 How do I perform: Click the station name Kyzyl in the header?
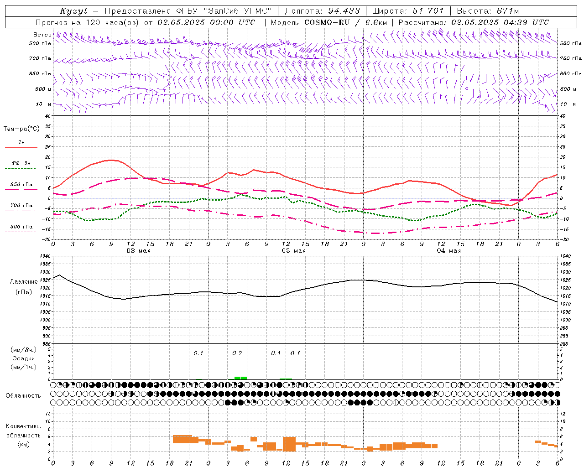pyautogui.click(x=73, y=11)
